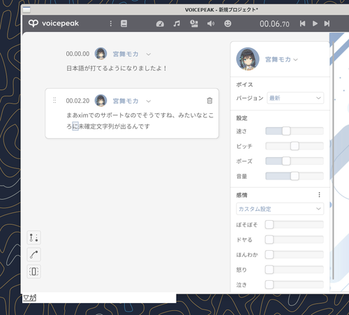Open the three-dot menu beside the voicepeak logo

(111, 24)
